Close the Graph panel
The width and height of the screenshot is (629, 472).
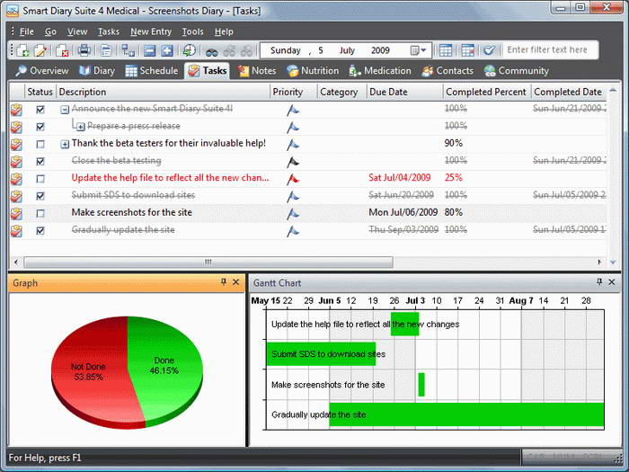coord(235,282)
